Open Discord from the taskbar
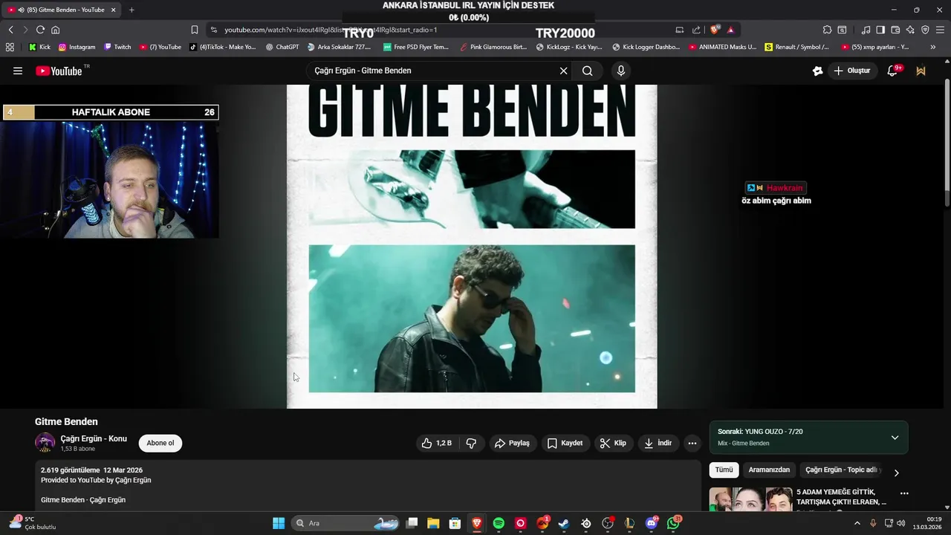Screen dimensions: 951x535 pos(652,523)
